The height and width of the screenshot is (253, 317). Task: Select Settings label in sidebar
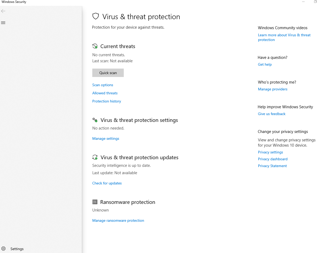tap(17, 249)
